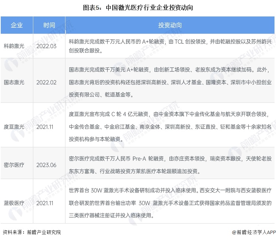Click the source note 资料来源：前瞻产业研究院
This screenshot has width=276, height=240.
32,232
